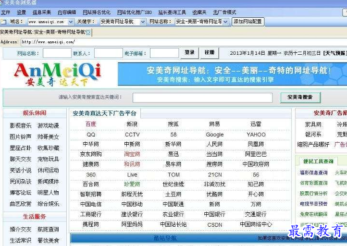Open the 和讯网 link
This screenshot has height=246, width=347.
click(132, 164)
